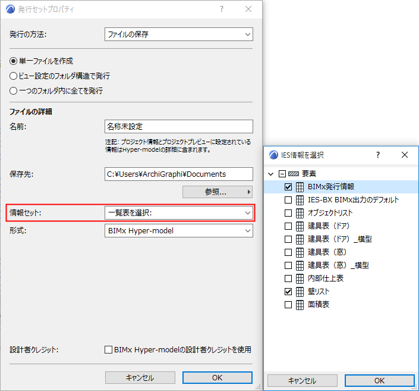Click the help question mark in IES情報を選択
This screenshot has height=391, width=419.
click(377, 155)
